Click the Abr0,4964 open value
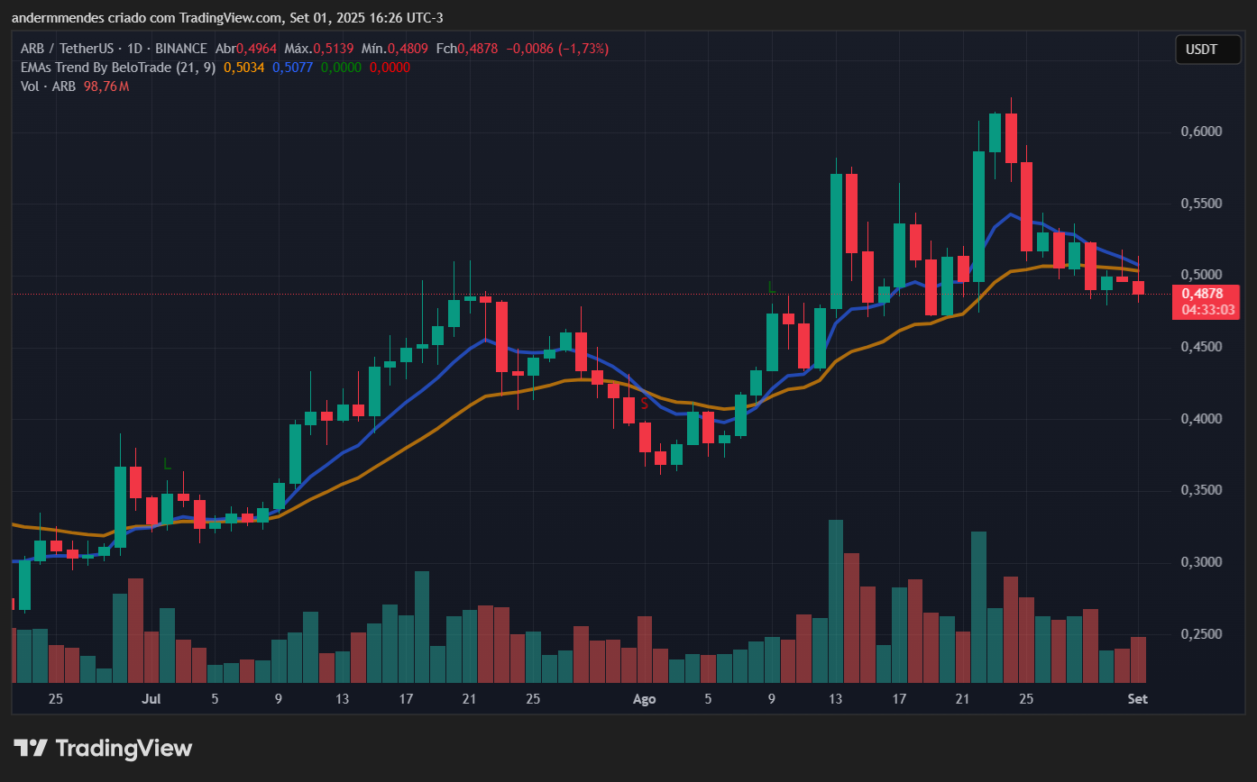Image resolution: width=1257 pixels, height=782 pixels. (x=247, y=49)
